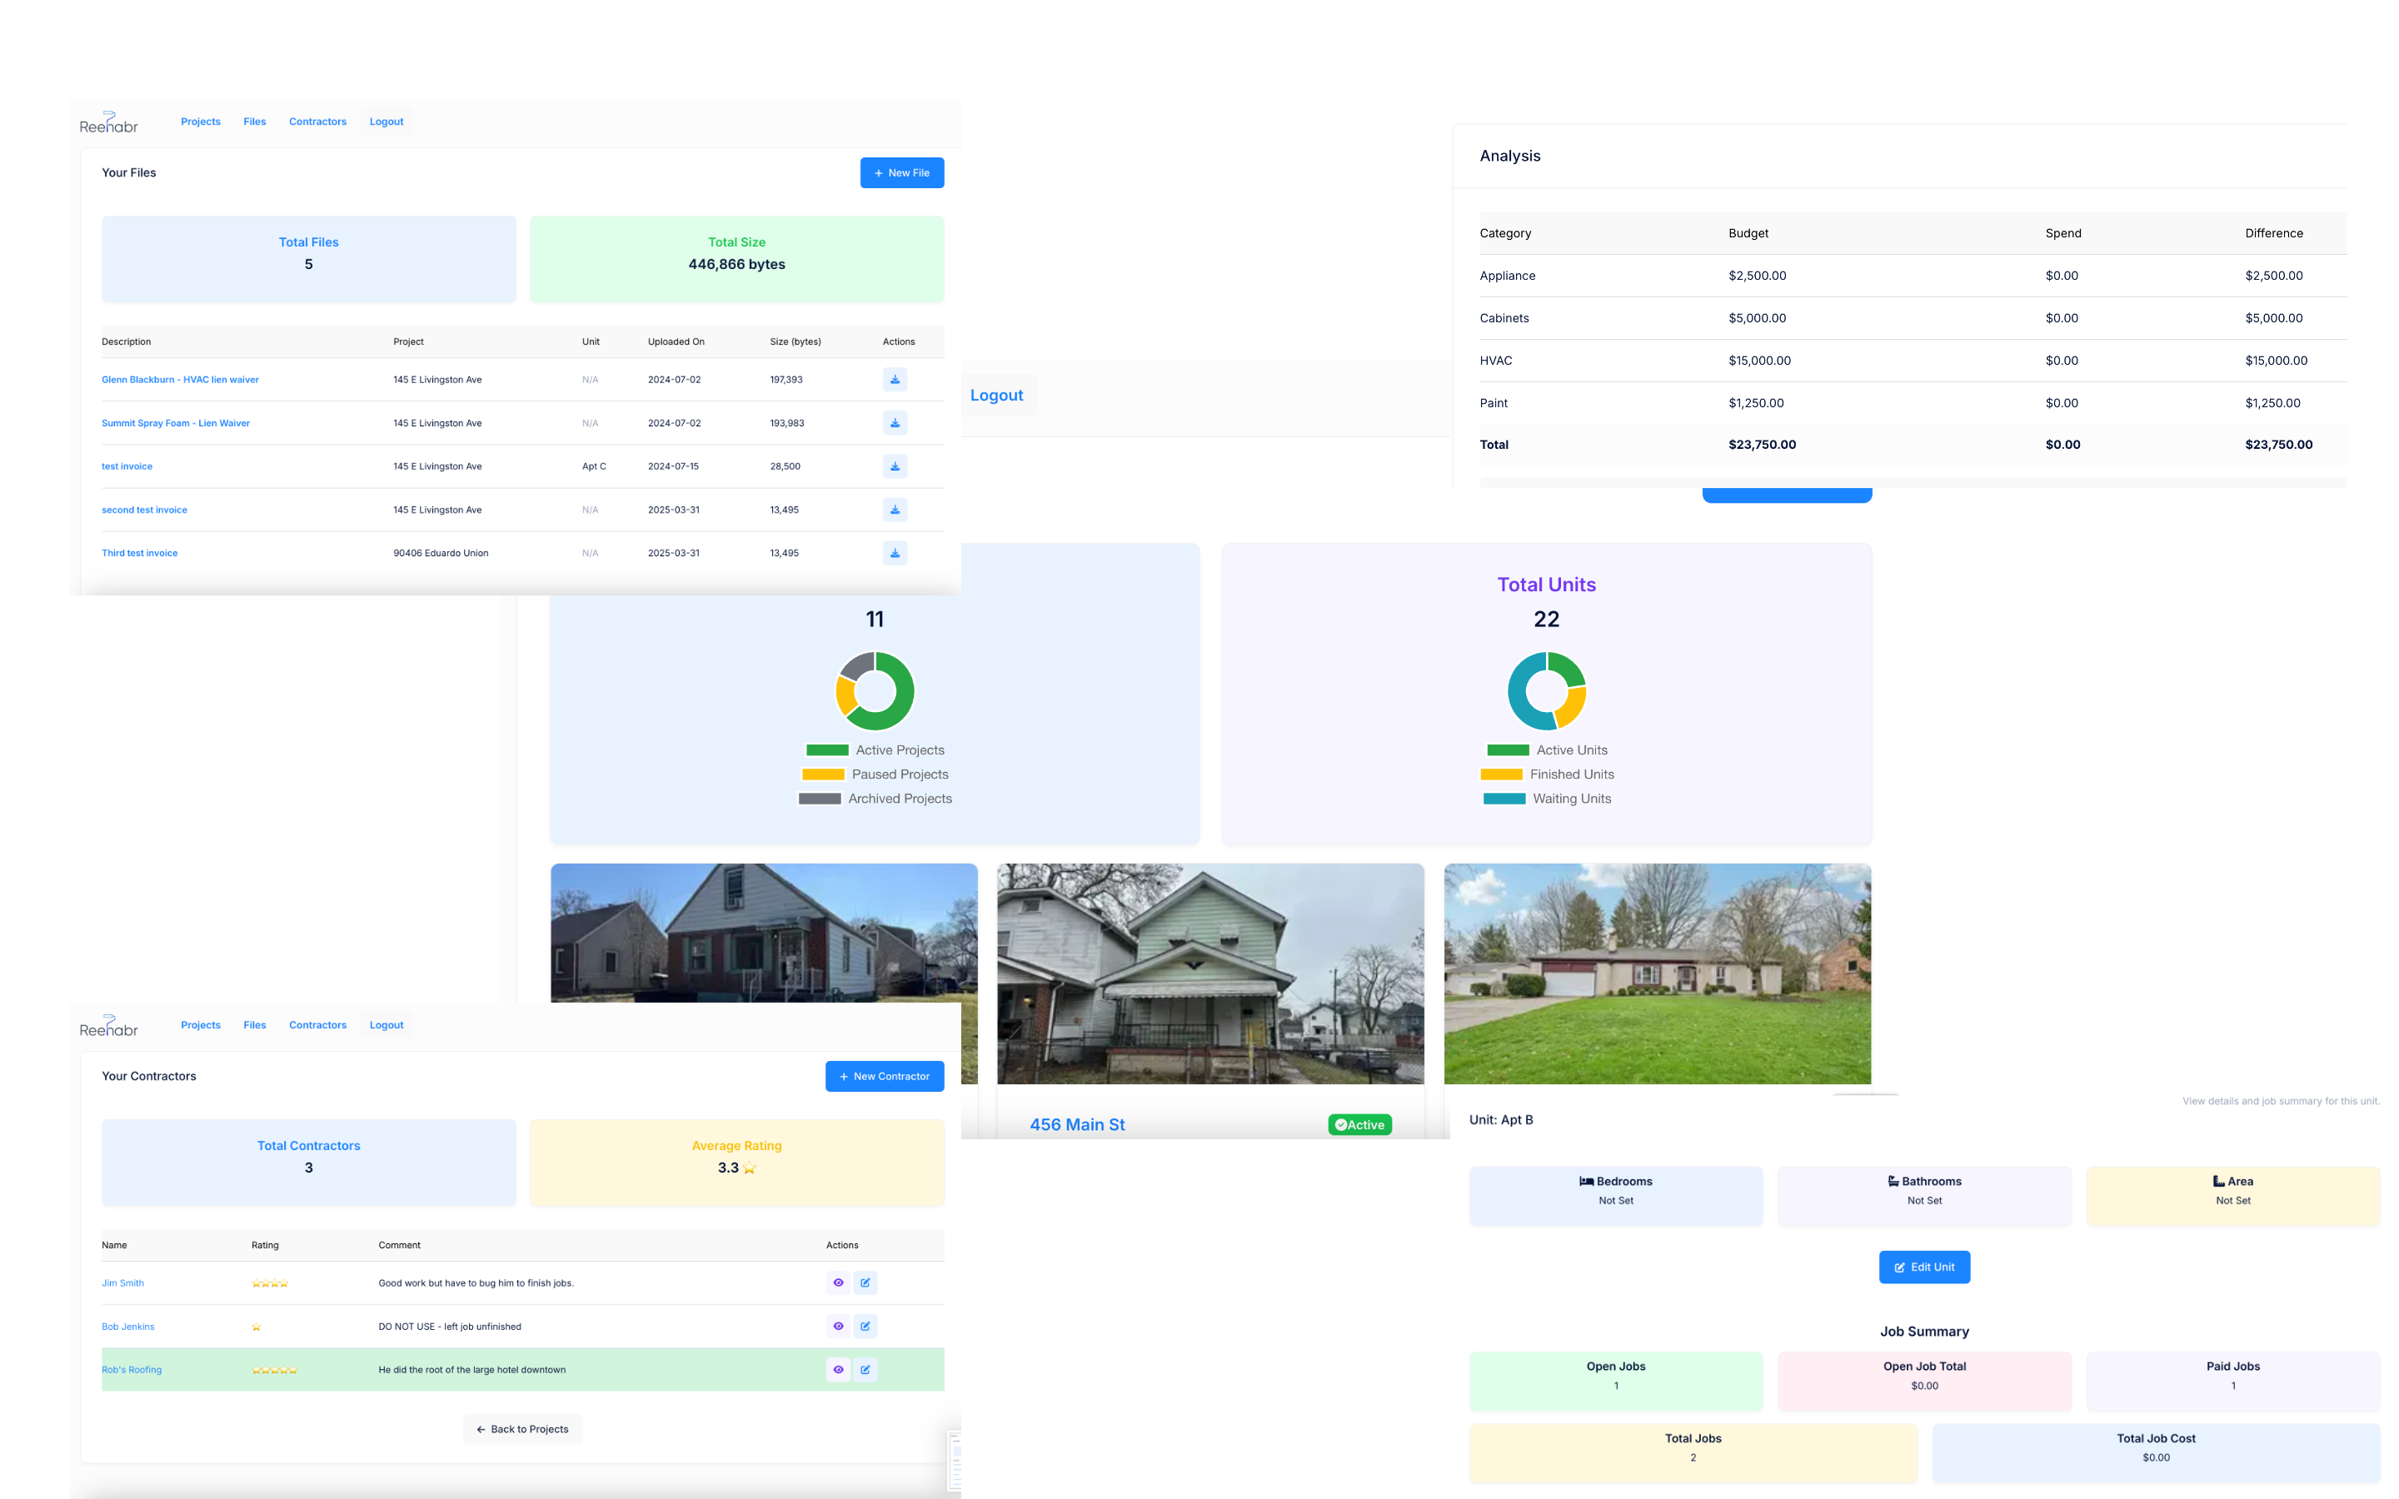Click the Reehabr logo in Files window
The height and width of the screenshot is (1499, 2399).
pos(108,122)
